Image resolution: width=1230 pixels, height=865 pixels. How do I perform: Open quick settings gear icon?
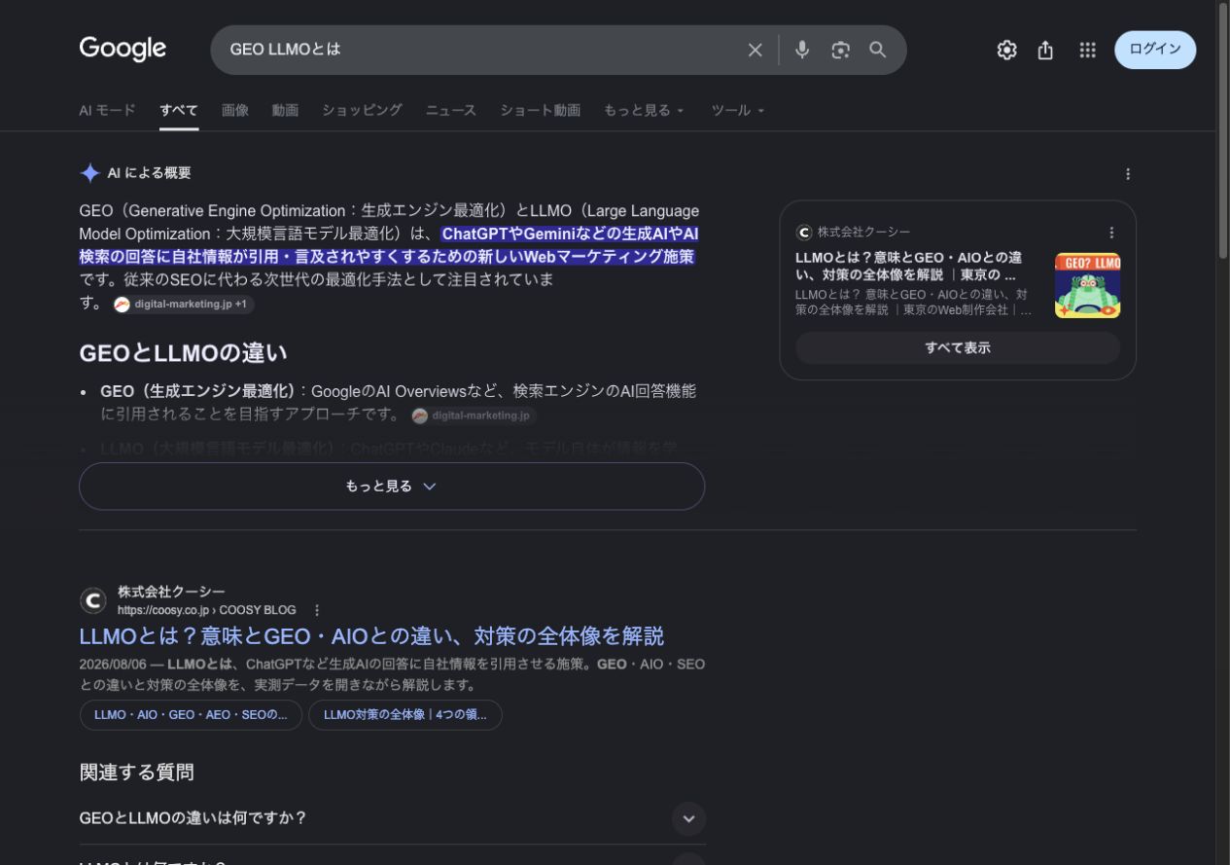point(1007,51)
